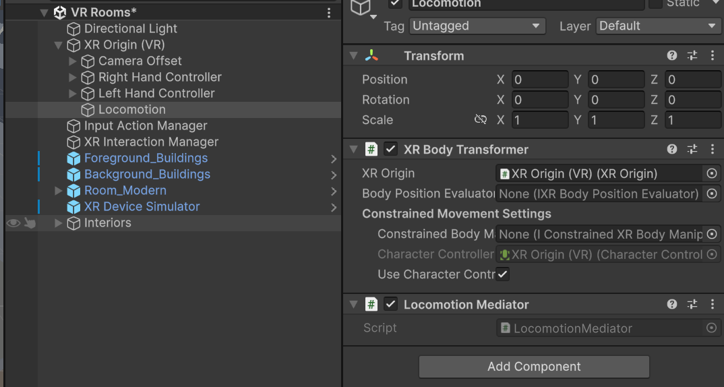Open object picker for XR Origin field
Screen dimensions: 724x387
tap(712, 174)
